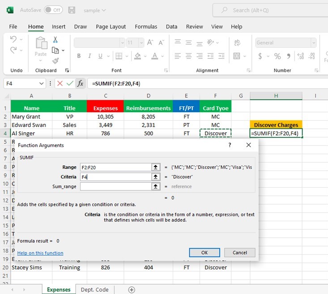Click the Save disk icon
Screen dimensions: 328x294
(72, 10)
